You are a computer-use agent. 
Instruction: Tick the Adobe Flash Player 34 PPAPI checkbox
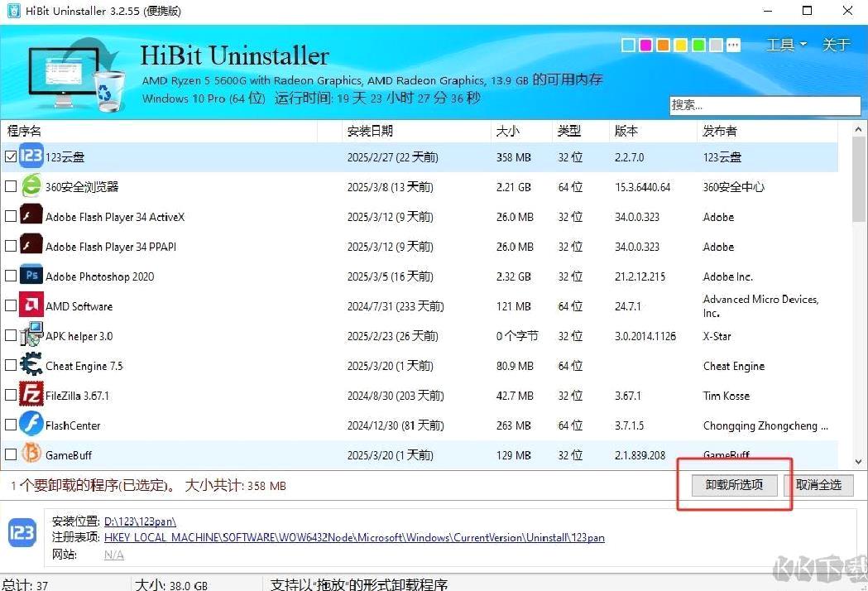pyautogui.click(x=11, y=247)
